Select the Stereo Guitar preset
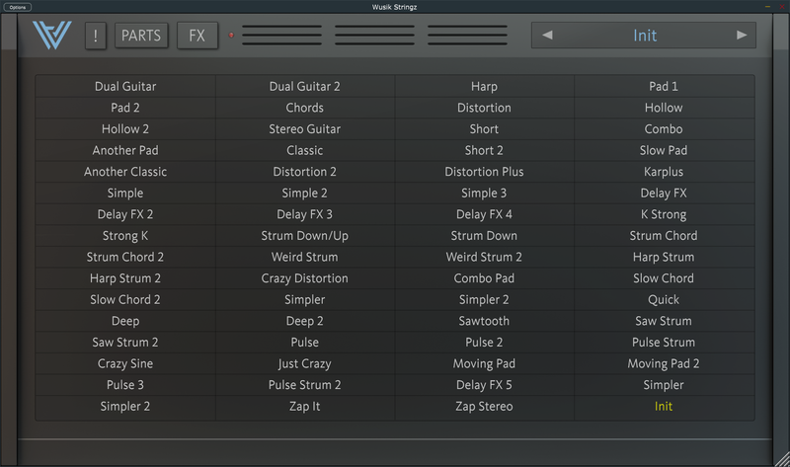Screen dimensions: 790x467 305,129
